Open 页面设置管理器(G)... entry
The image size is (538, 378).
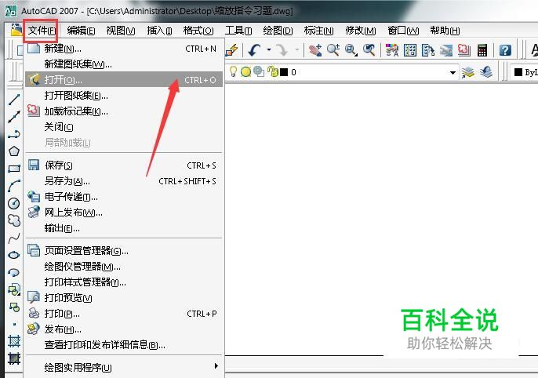(124, 251)
